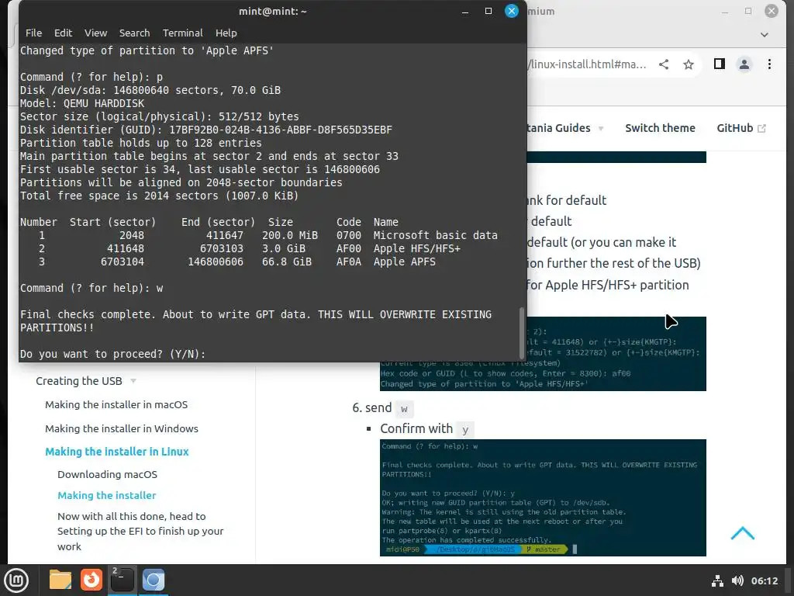Open the Search menu in terminal
Viewport: 794px width, 596px height.
pyautogui.click(x=134, y=33)
